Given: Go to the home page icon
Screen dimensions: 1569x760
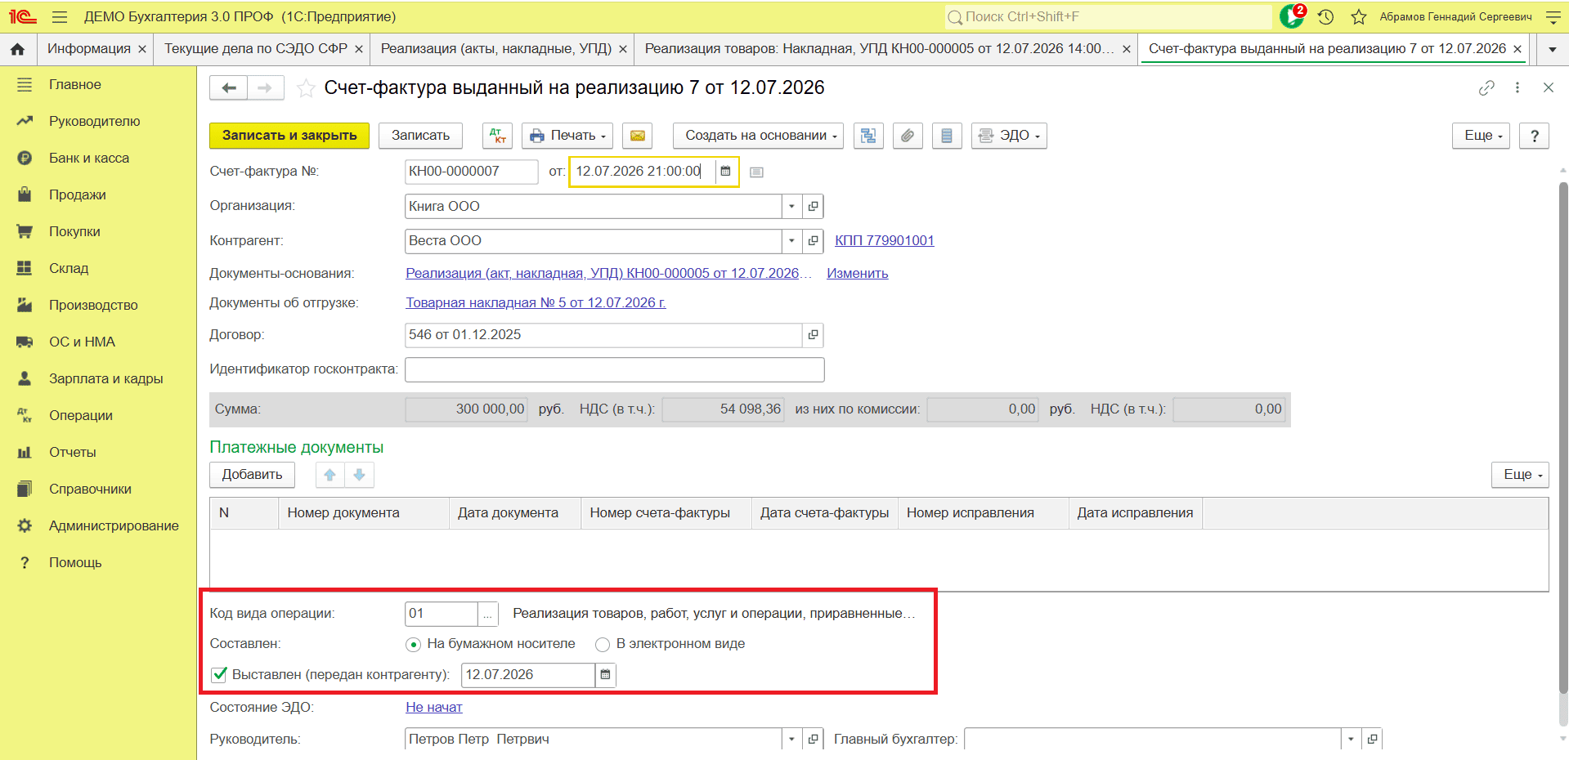Looking at the screenshot, I should [x=17, y=49].
